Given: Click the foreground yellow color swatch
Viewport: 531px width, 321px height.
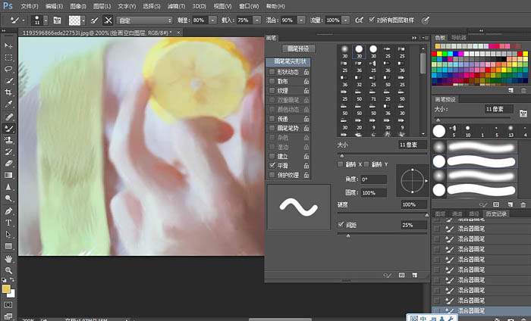Looking at the screenshot, I should click(6, 289).
